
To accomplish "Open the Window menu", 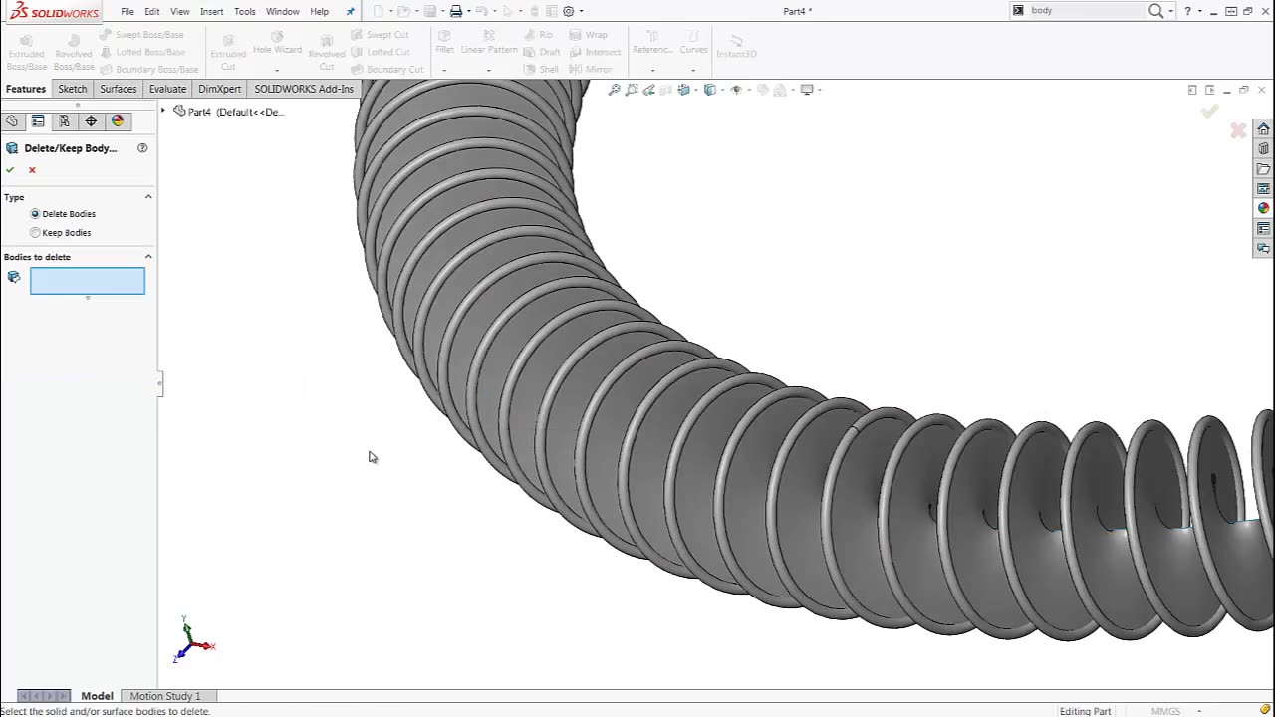I will tap(282, 12).
